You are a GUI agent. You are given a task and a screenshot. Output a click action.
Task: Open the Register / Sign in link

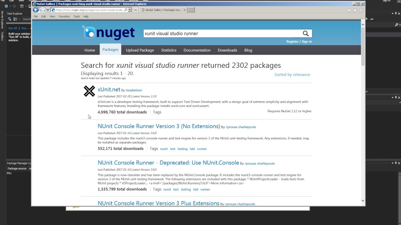299,41
